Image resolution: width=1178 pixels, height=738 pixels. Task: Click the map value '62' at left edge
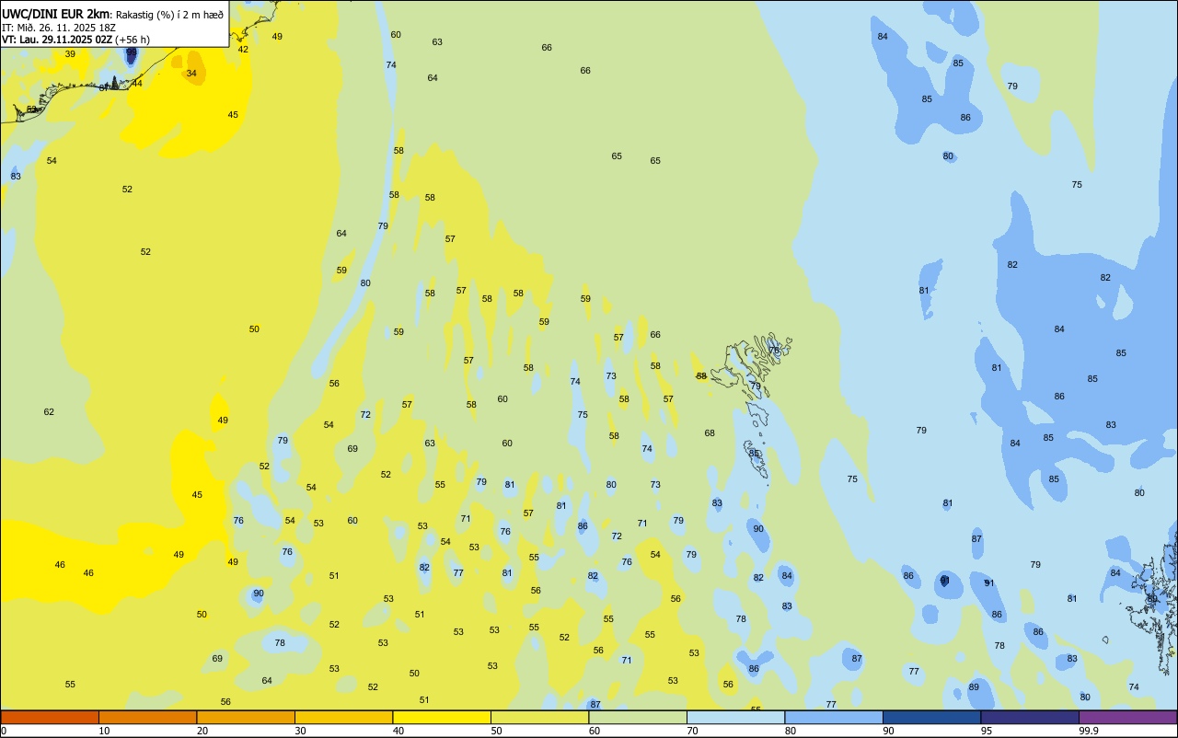(x=49, y=411)
